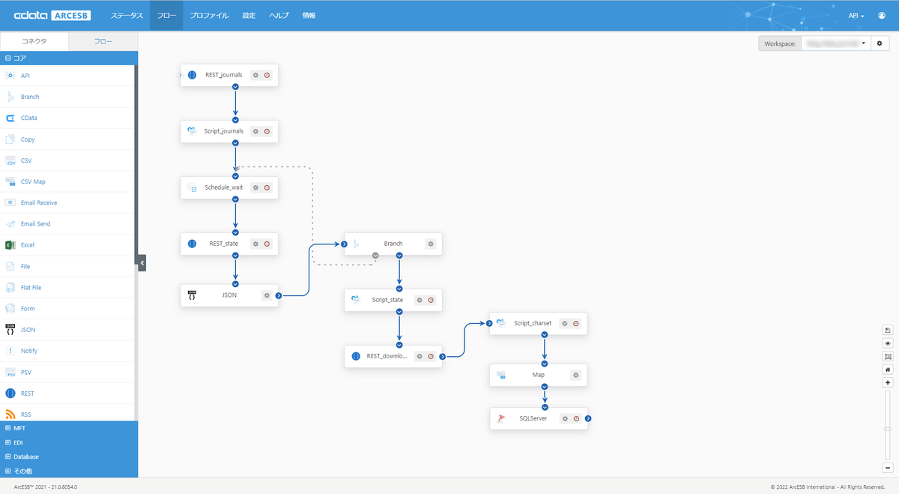The width and height of the screenshot is (899, 494).
Task: Open settings gear on Branch node
Action: (430, 244)
